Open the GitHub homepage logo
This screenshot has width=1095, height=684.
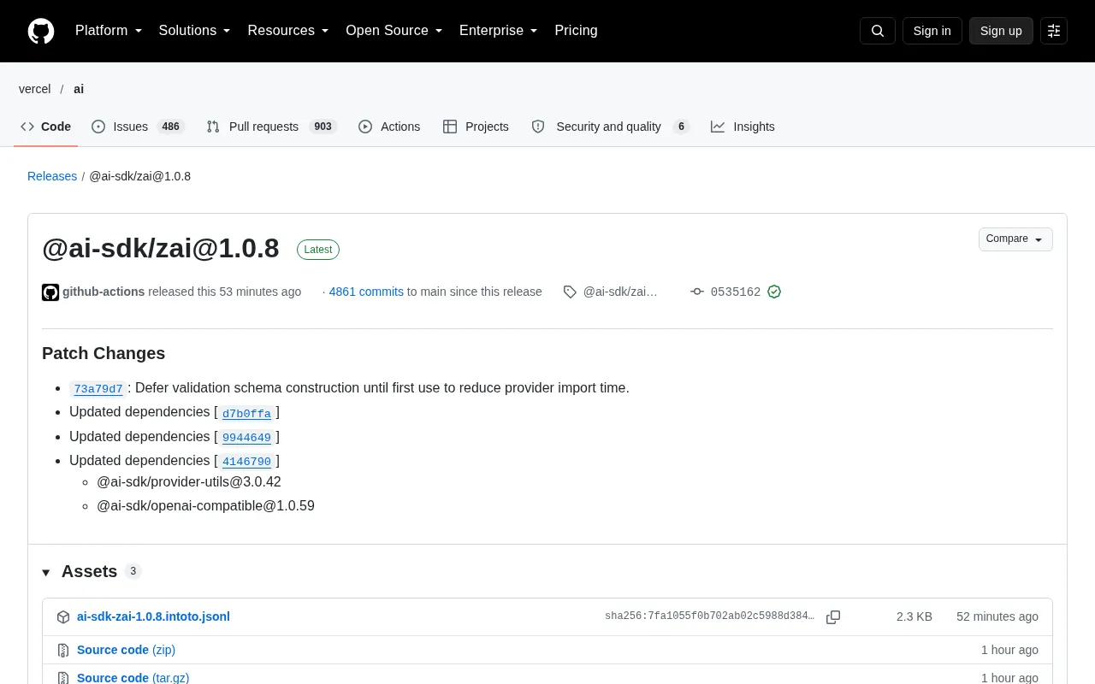click(x=41, y=31)
